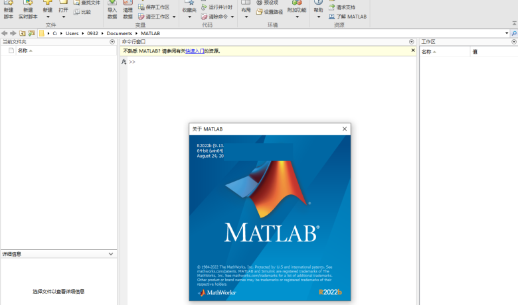The image size is (518, 305).
Task: Open the 打开 (Open) dropdown arrow
Action: pos(64,17)
